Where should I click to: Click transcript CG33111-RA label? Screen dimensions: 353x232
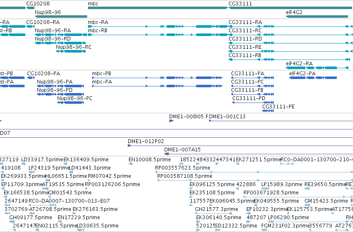point(246,22)
